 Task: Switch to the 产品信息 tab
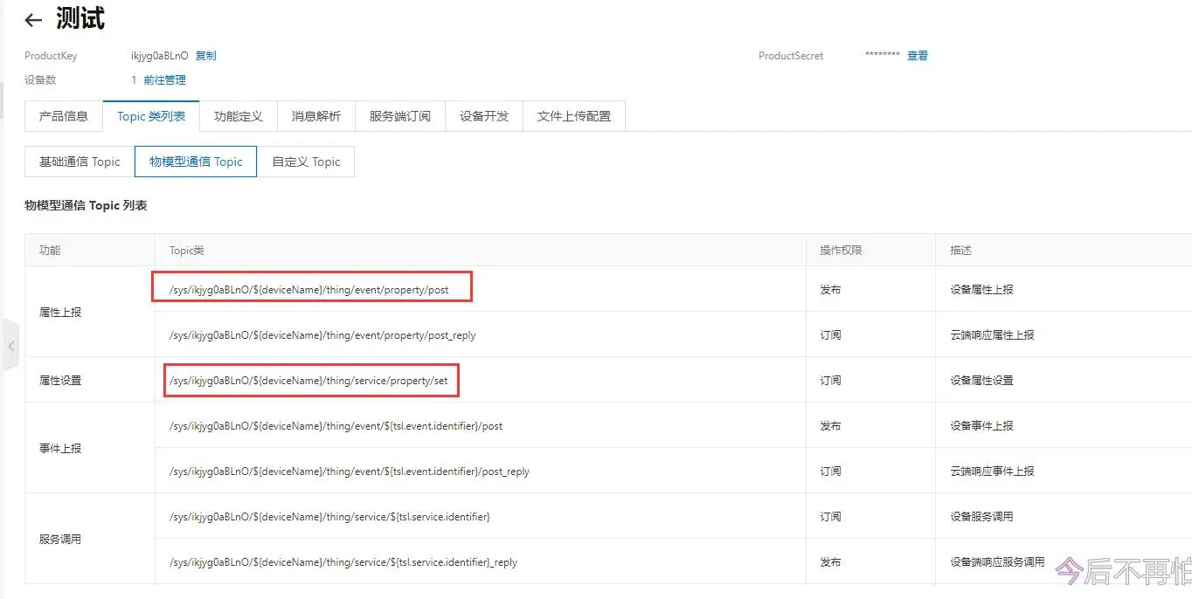coord(64,116)
